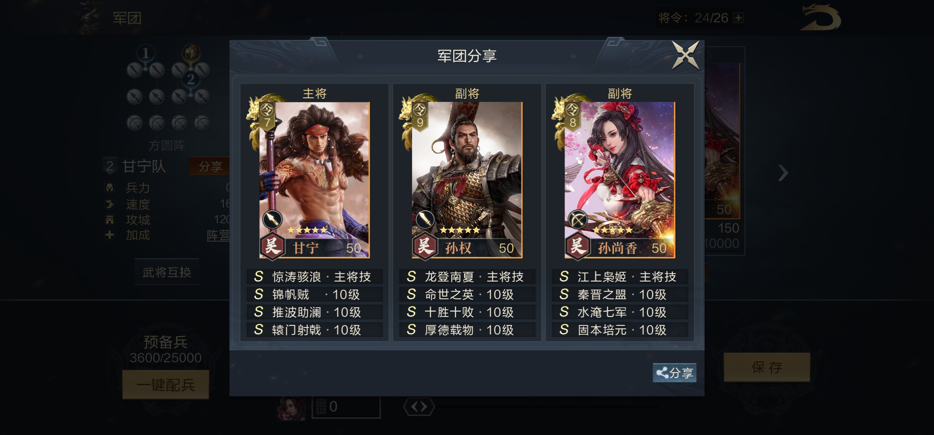The width and height of the screenshot is (934, 435).
Task: Tap the spear troop icon on 甘宁 card
Action: [x=272, y=219]
